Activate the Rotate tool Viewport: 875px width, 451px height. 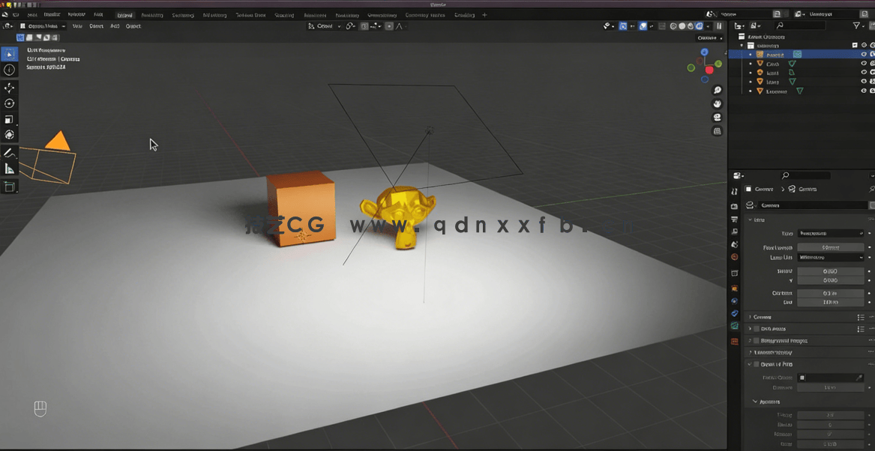pos(10,103)
